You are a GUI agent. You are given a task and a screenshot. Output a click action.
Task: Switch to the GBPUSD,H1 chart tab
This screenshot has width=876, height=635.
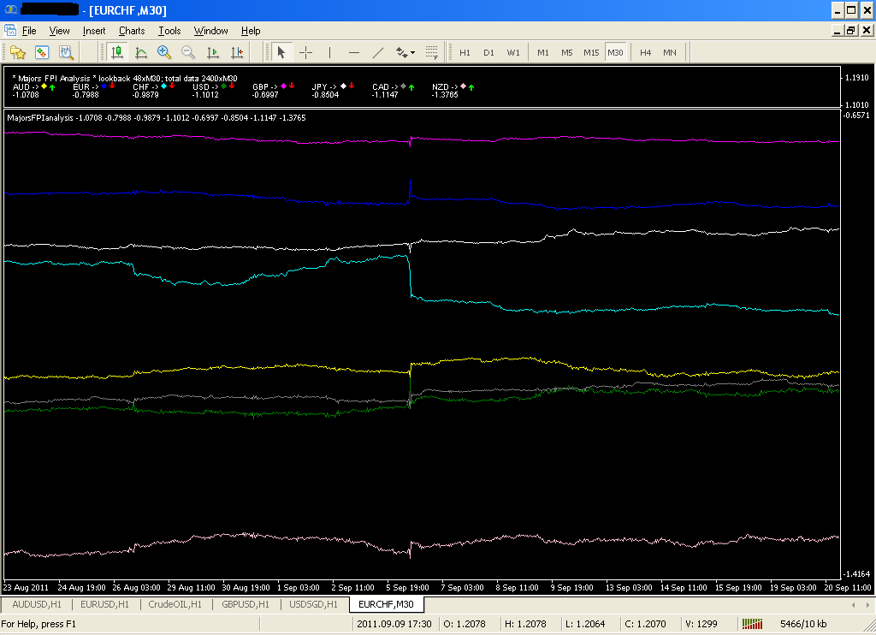click(x=247, y=604)
